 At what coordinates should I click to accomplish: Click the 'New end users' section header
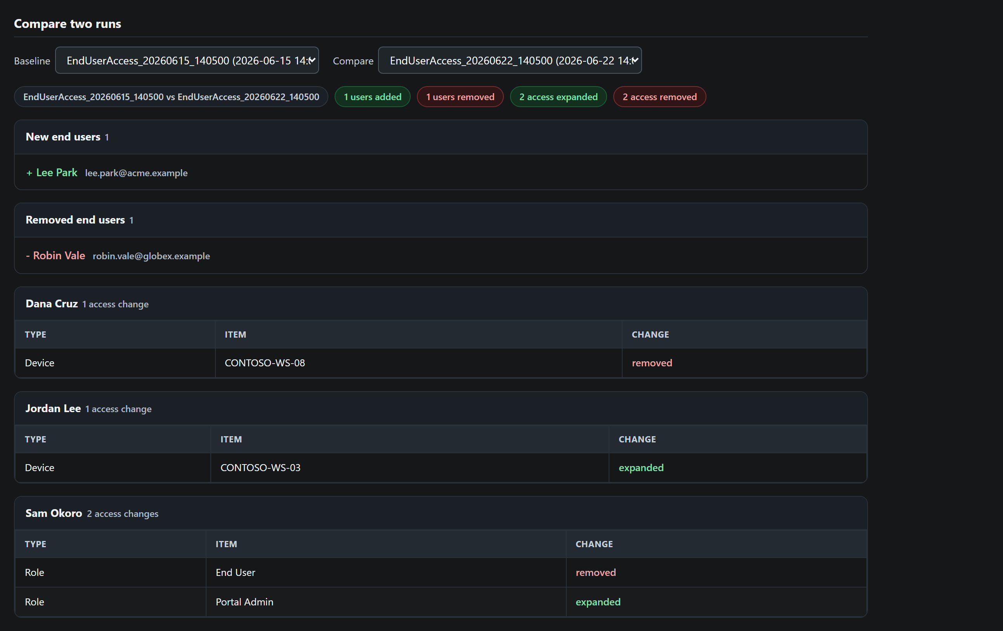[441, 137]
